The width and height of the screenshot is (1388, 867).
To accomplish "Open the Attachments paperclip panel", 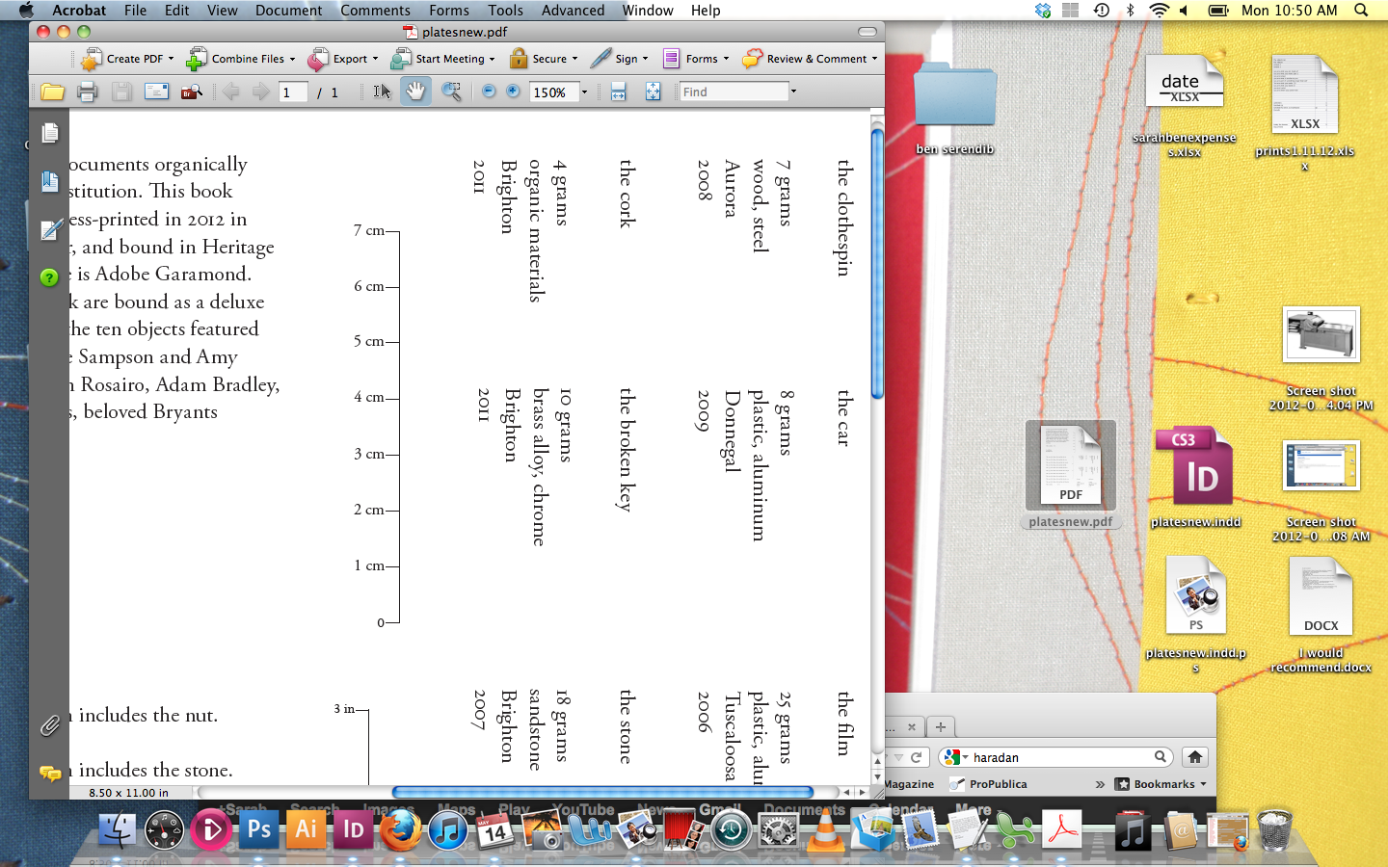I will pyautogui.click(x=50, y=725).
